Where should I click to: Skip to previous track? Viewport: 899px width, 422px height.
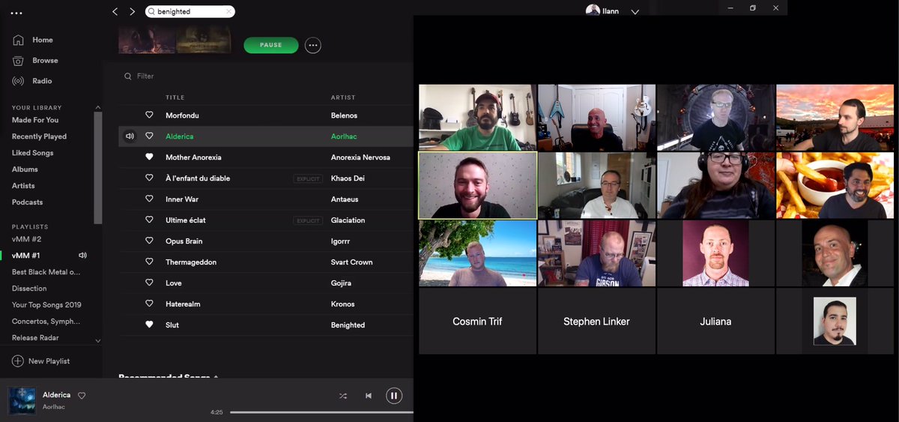tap(369, 396)
